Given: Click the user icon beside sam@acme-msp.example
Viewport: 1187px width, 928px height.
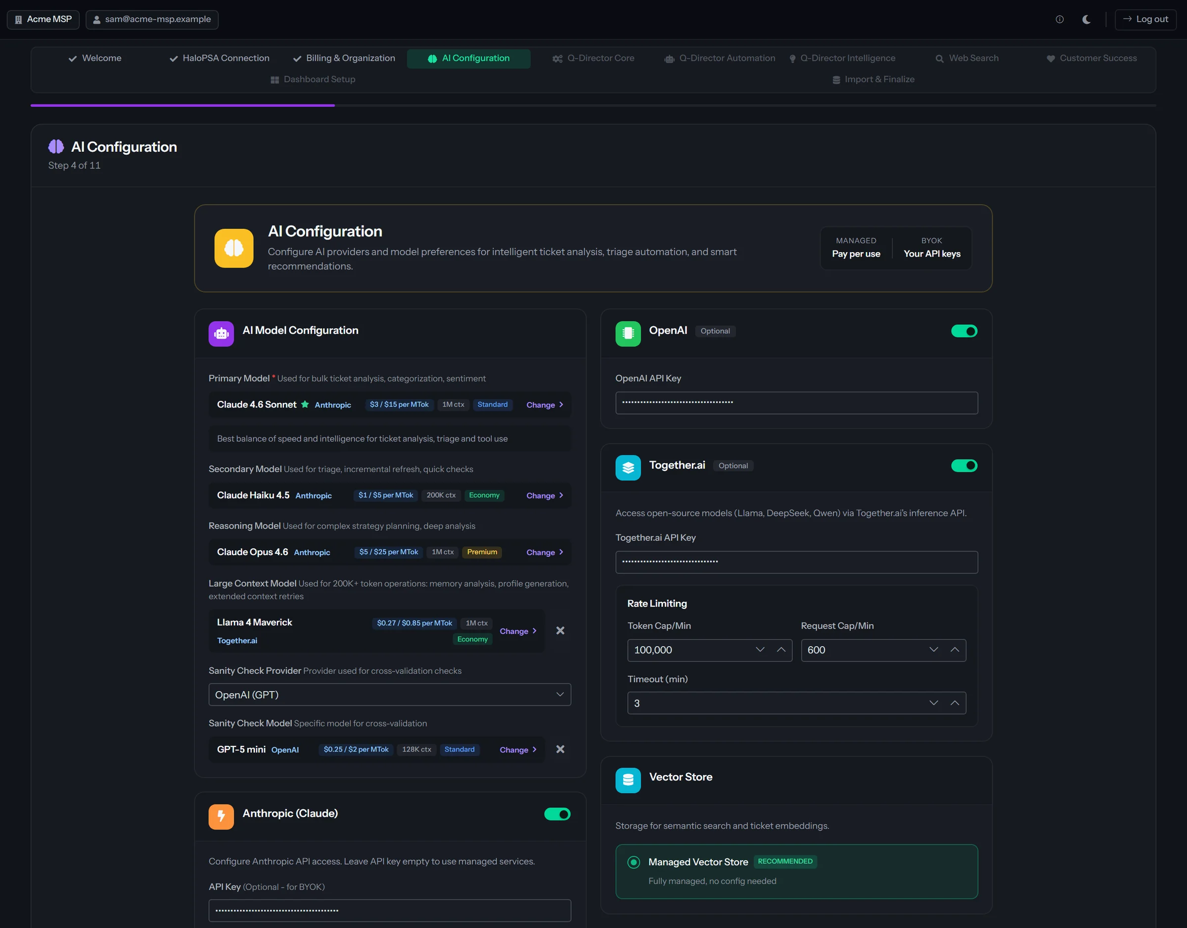Looking at the screenshot, I should 96,20.
